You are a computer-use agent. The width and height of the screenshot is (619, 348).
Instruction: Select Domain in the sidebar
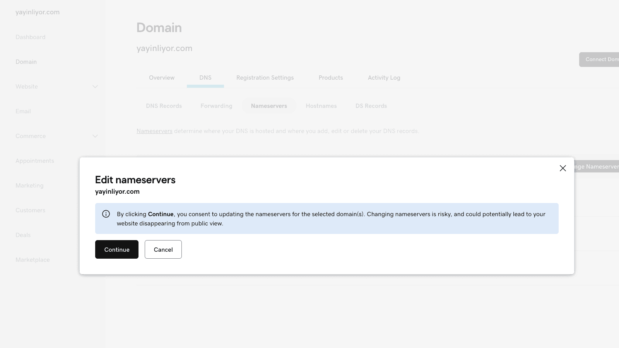click(26, 62)
